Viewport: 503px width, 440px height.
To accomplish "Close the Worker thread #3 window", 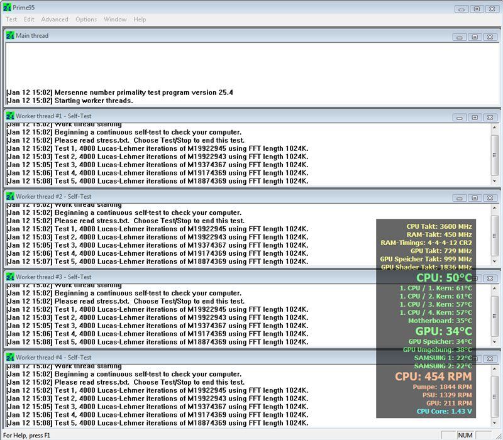I will (490, 278).
